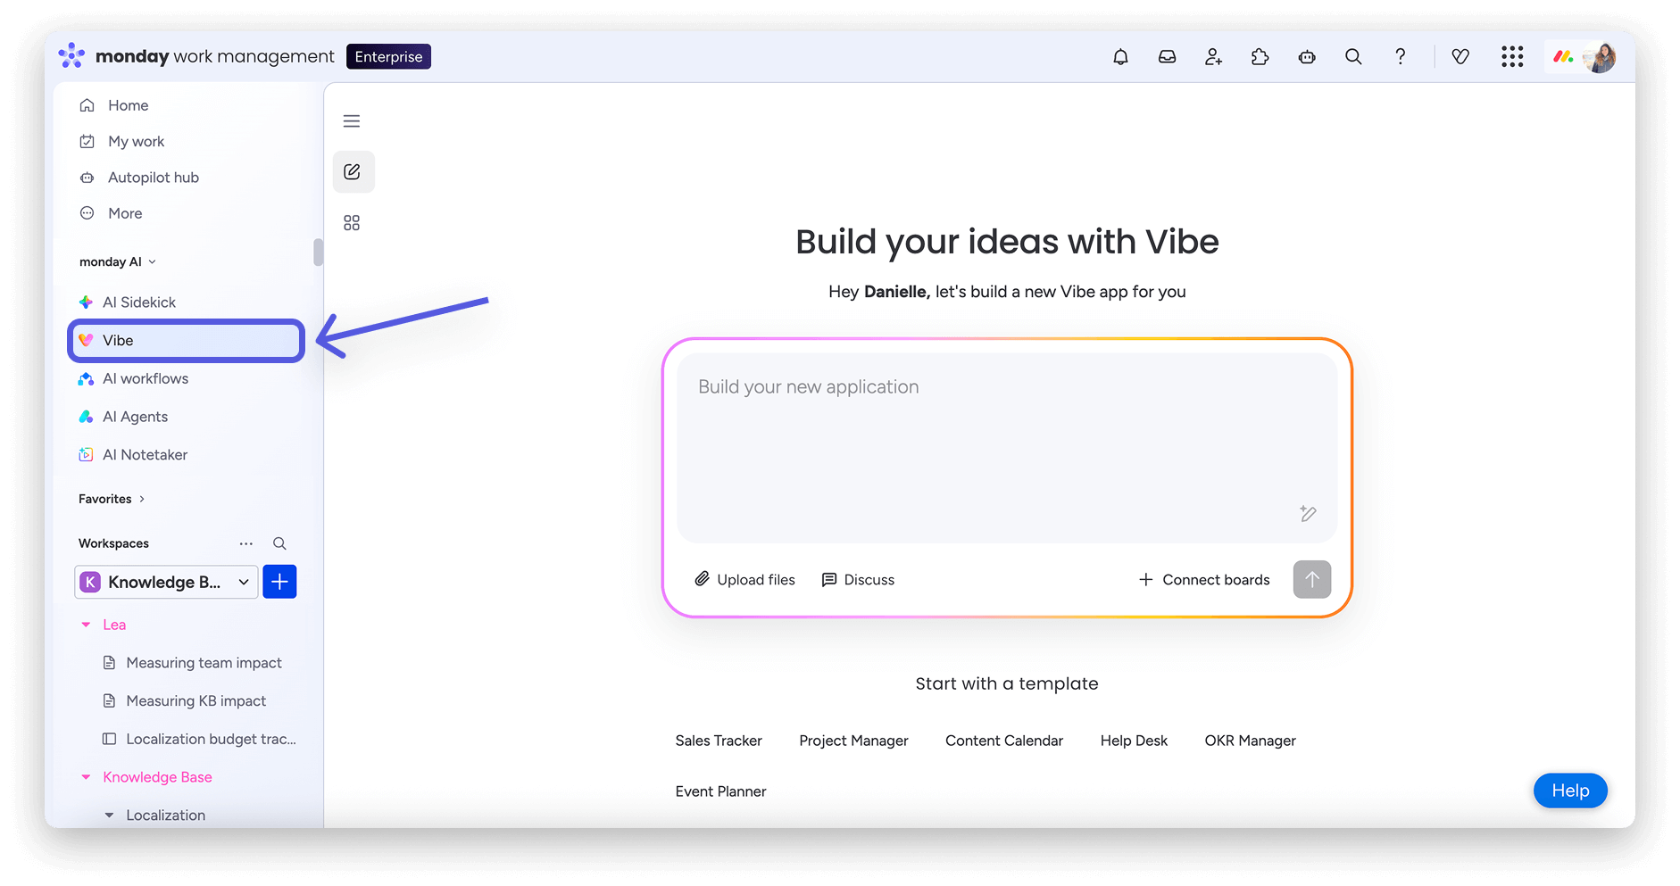
Task: Toggle the hamburger menu panel
Action: (x=352, y=121)
